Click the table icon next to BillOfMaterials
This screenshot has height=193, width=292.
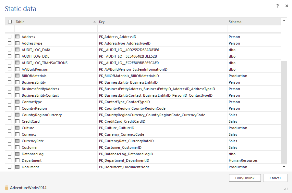coord(18,76)
